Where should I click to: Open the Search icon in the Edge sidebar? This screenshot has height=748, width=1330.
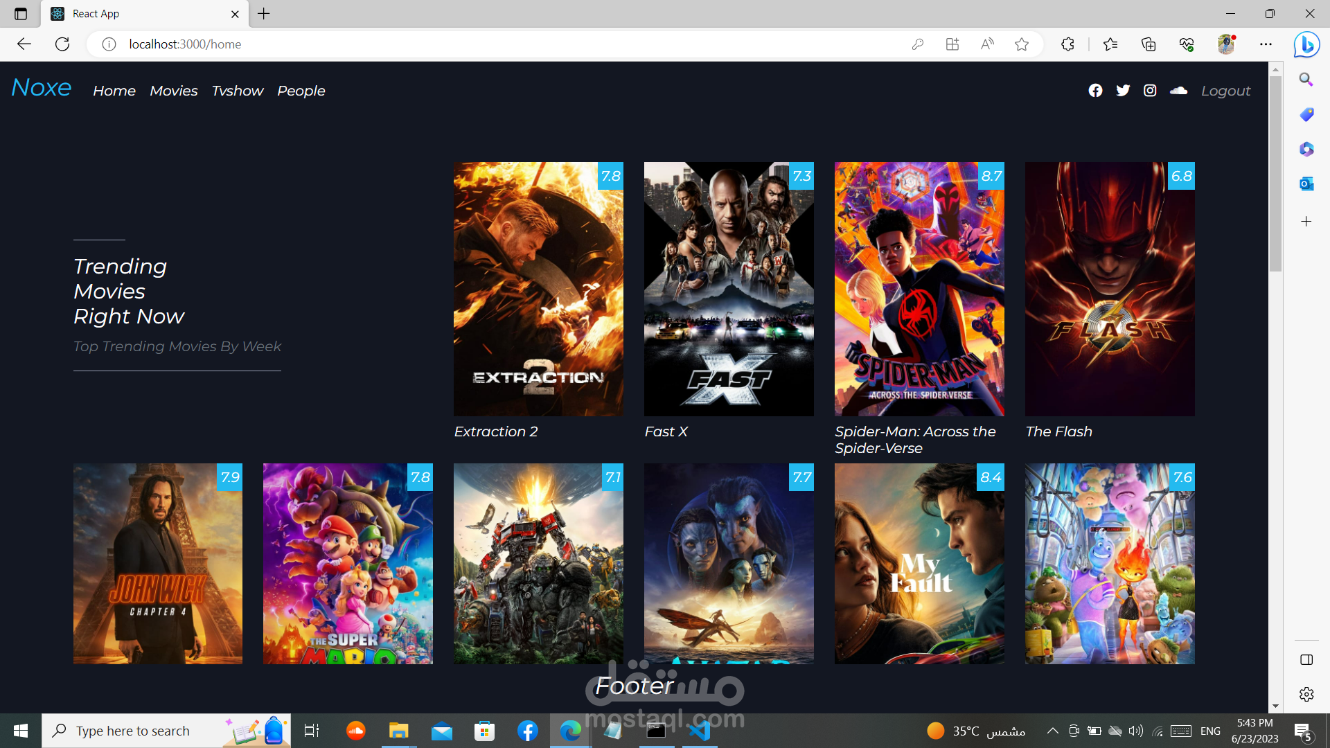pyautogui.click(x=1306, y=80)
